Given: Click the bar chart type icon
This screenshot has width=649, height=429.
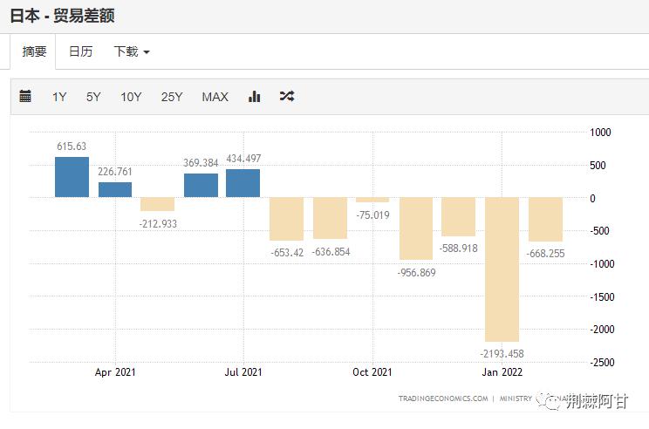Looking at the screenshot, I should click(255, 97).
